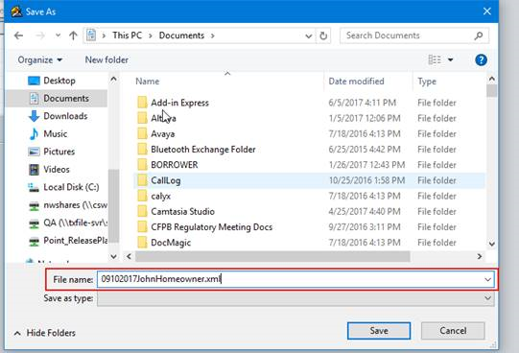The height and width of the screenshot is (353, 519).
Task: Click the Forward navigation arrow
Action: pyautogui.click(x=40, y=35)
